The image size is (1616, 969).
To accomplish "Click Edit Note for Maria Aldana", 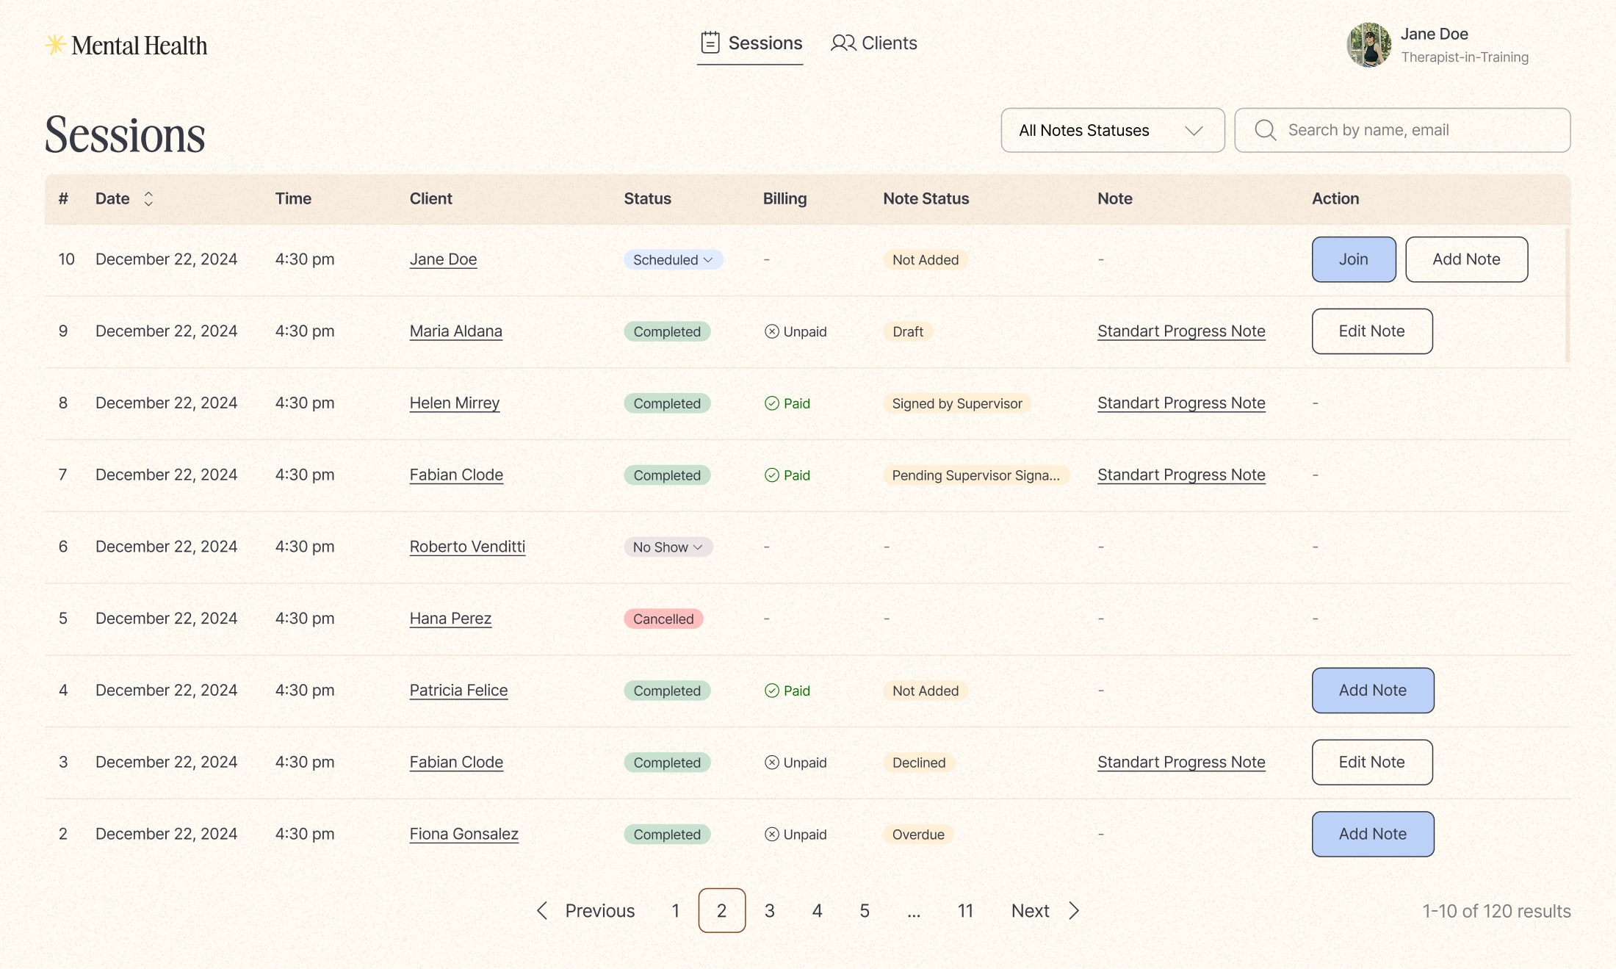I will pyautogui.click(x=1371, y=331).
